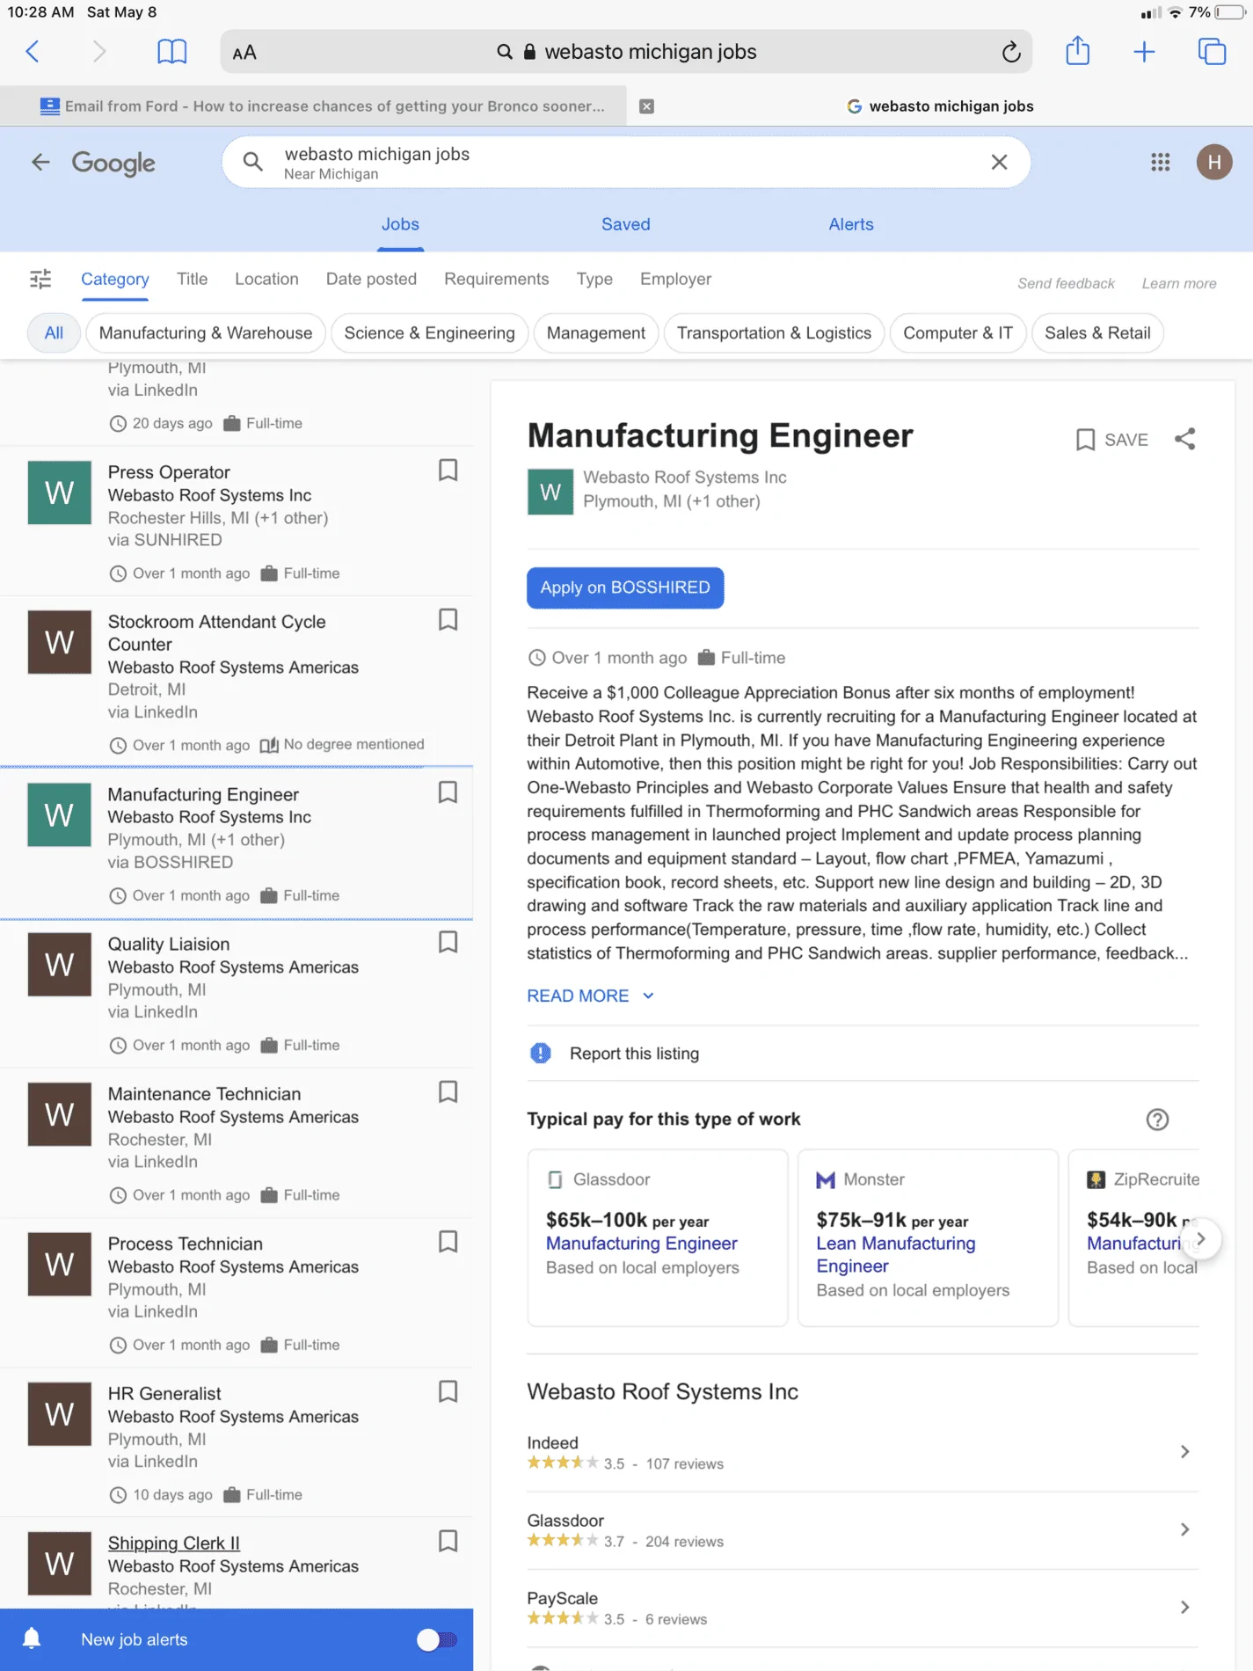This screenshot has height=1671, width=1253.
Task: Click Google back arrow beside logo
Action: tap(40, 162)
